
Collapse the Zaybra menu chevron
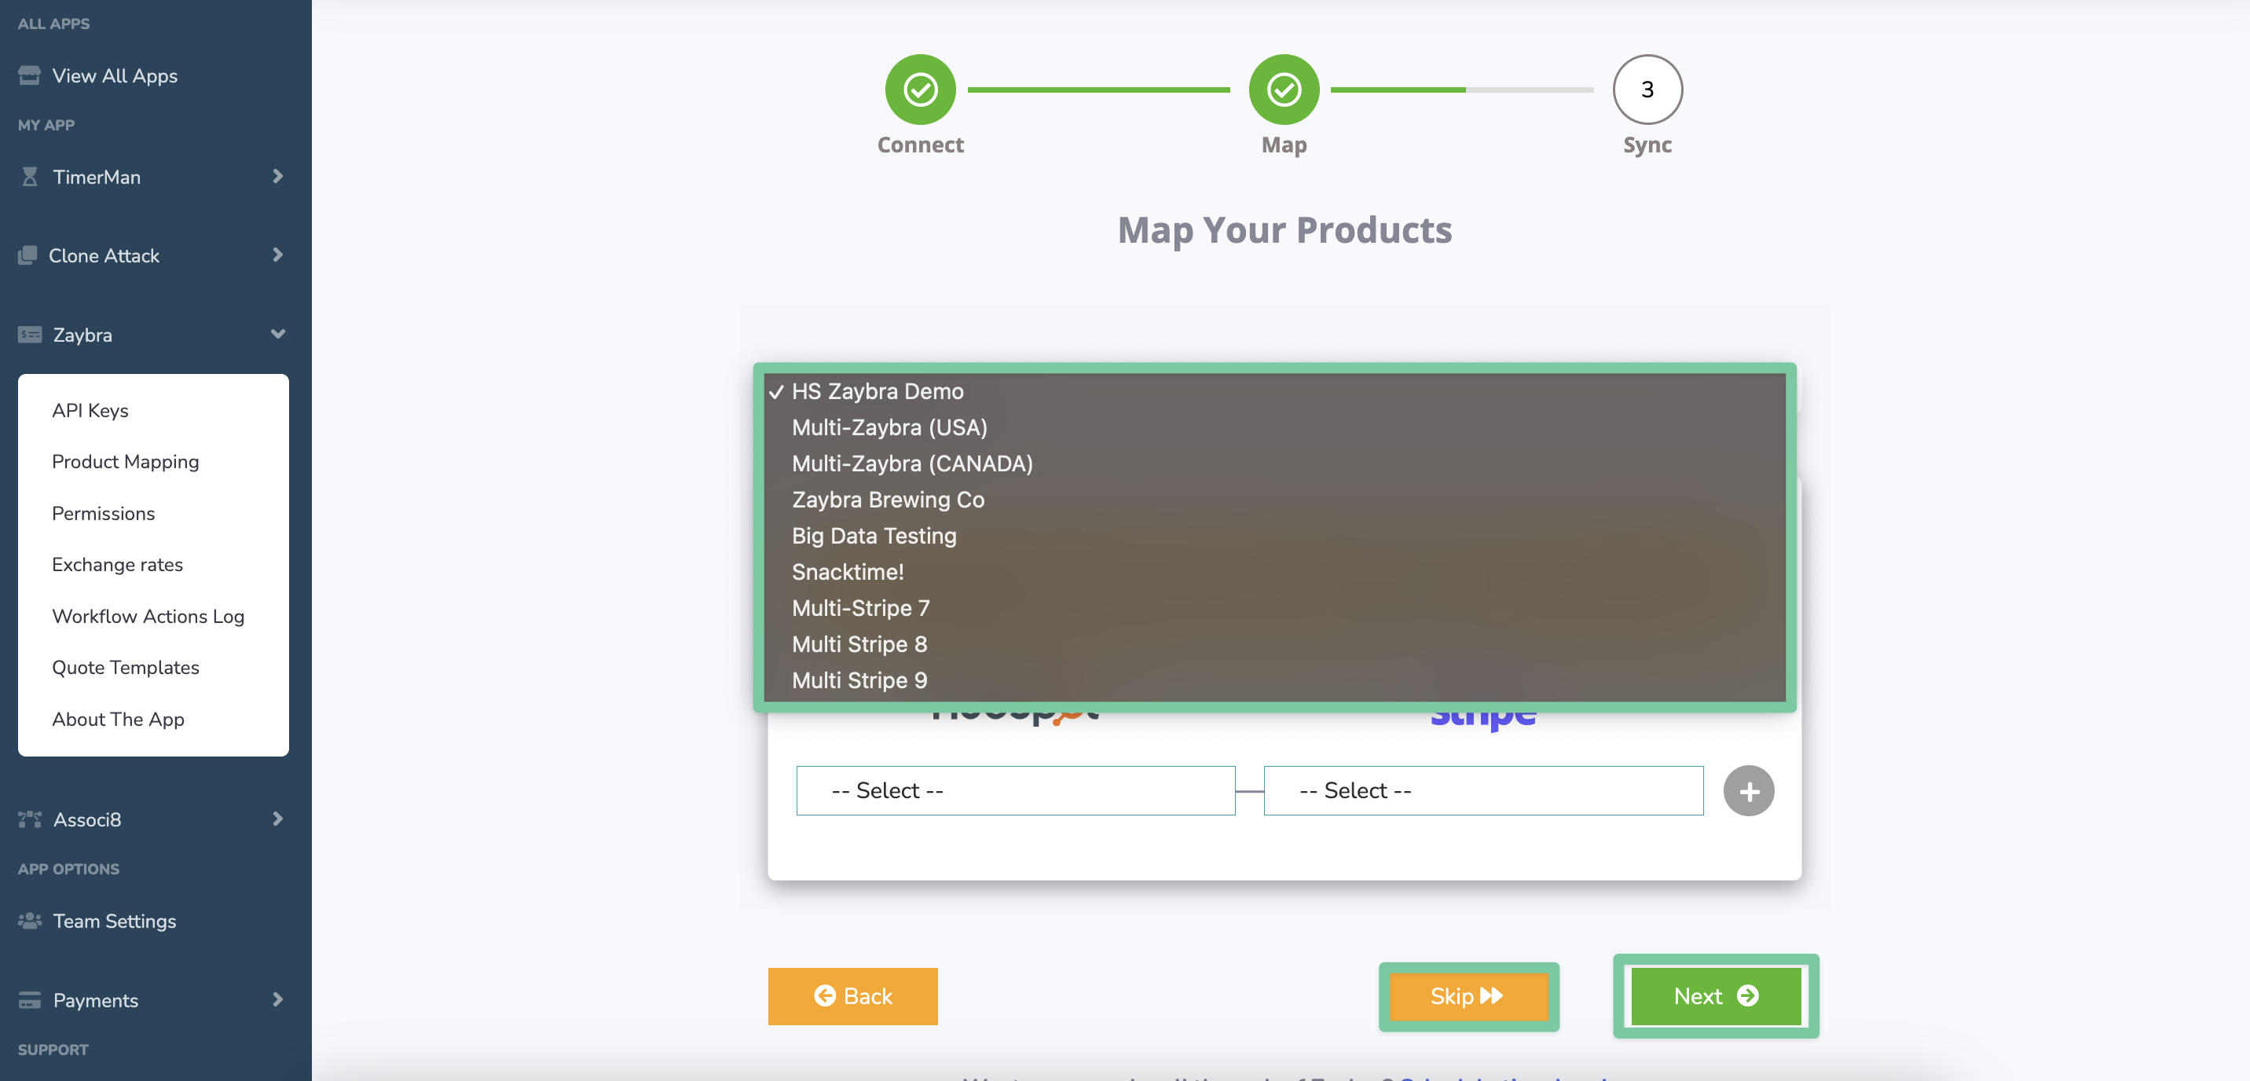click(278, 335)
